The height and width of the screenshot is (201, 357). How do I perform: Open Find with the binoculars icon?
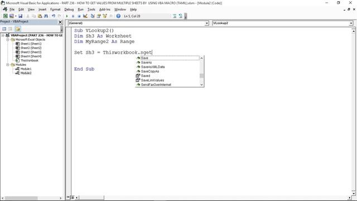click(46, 16)
